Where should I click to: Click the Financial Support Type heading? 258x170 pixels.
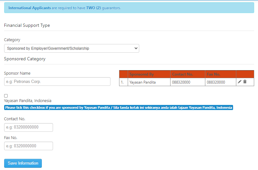[27, 26]
